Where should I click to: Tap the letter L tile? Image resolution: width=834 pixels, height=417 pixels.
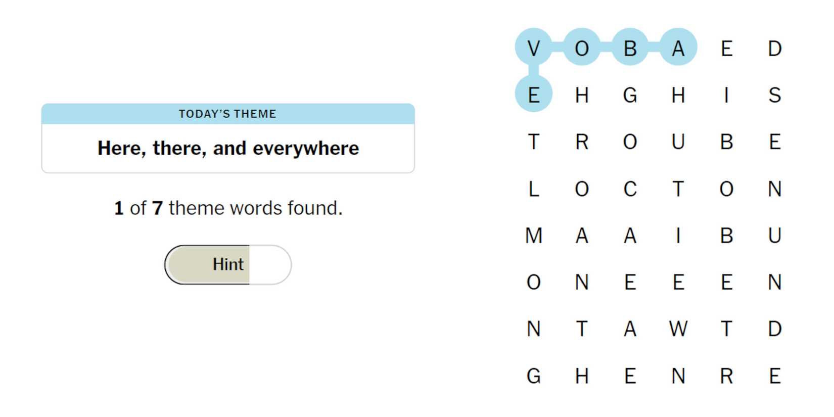[x=533, y=189]
